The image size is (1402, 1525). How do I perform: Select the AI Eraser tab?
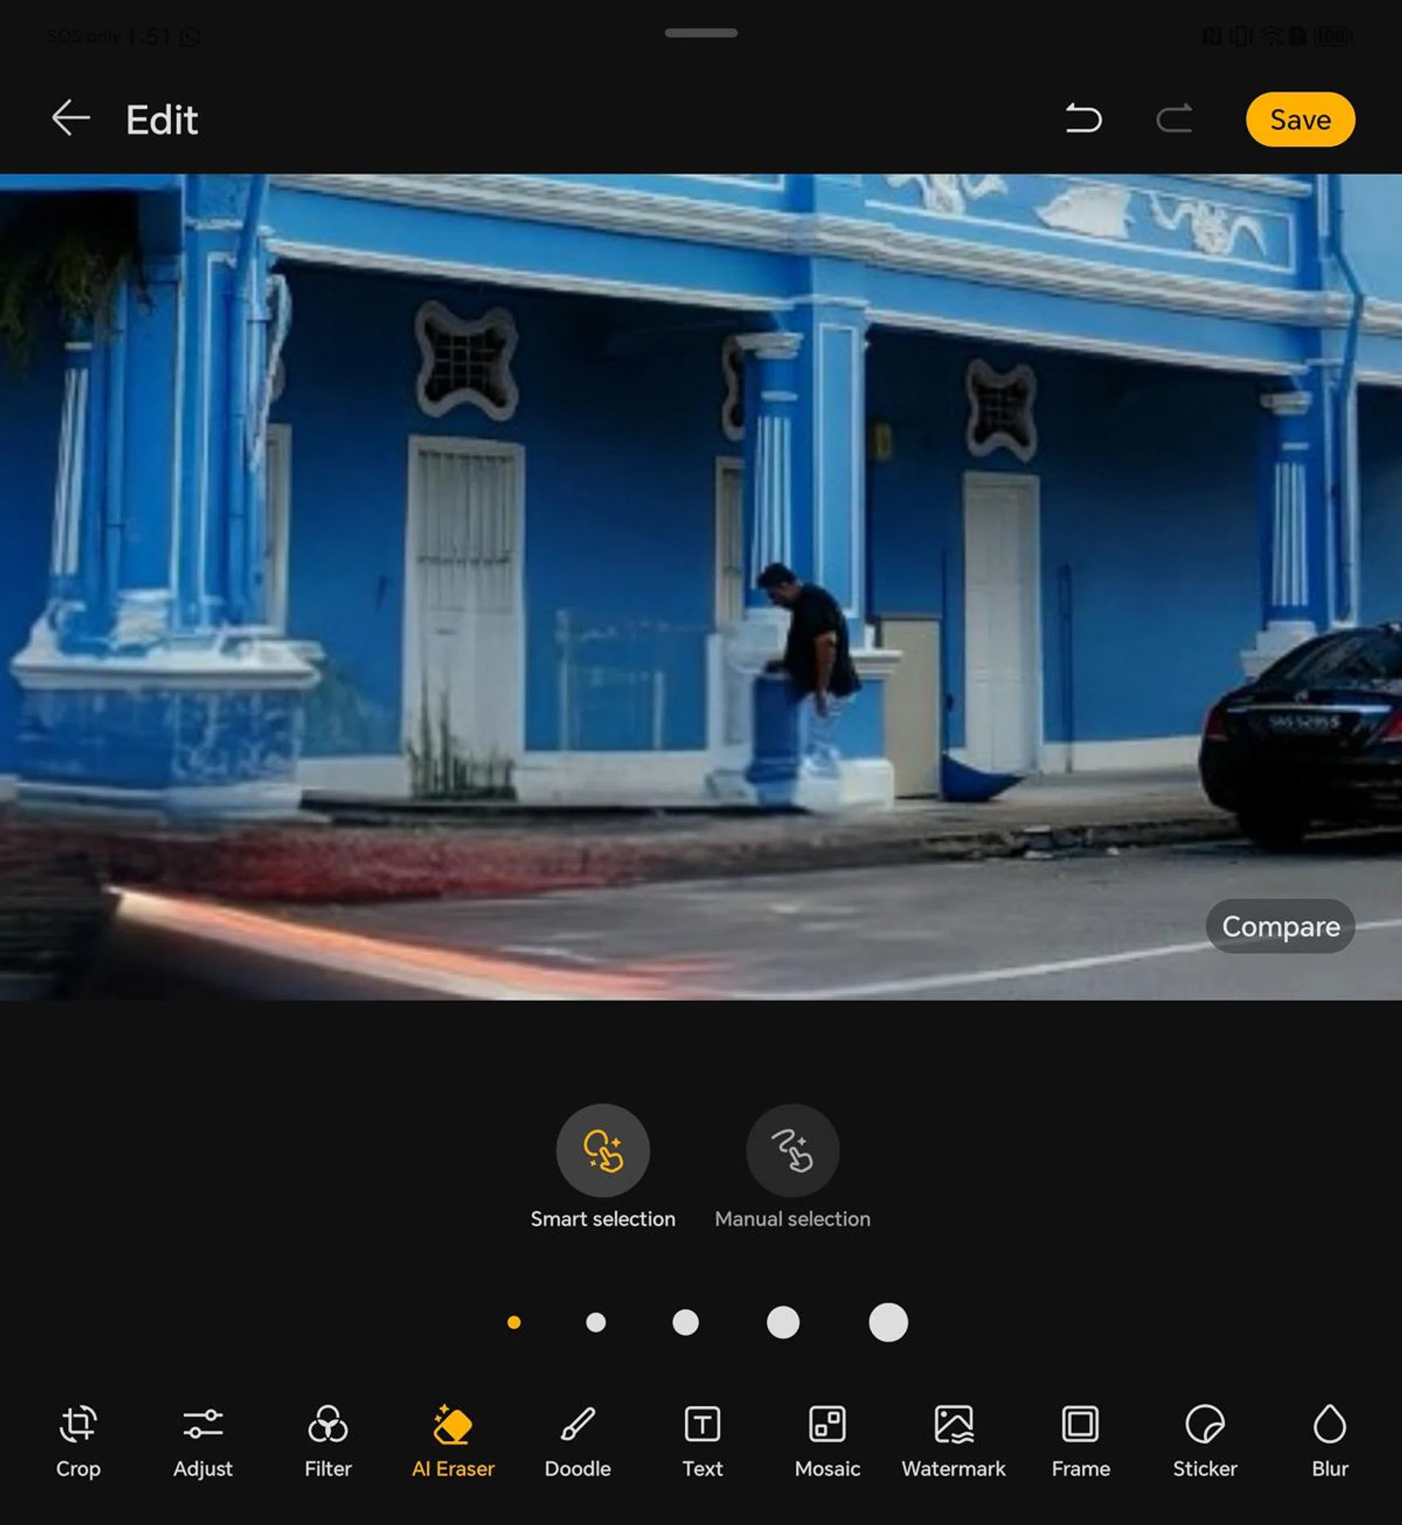click(x=453, y=1440)
